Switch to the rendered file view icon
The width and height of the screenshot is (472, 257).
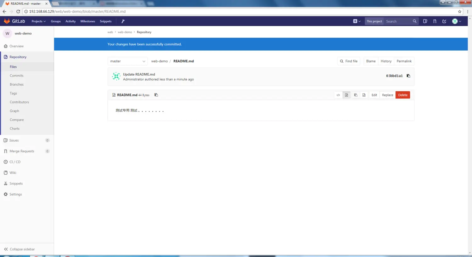346,95
